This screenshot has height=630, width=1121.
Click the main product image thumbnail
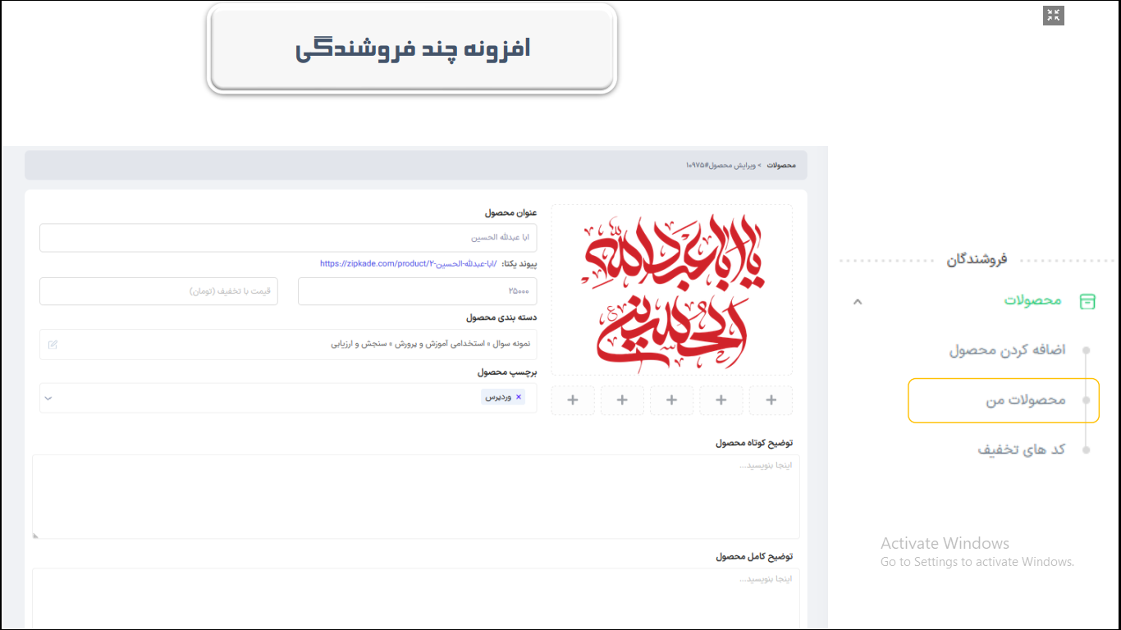tap(671, 290)
